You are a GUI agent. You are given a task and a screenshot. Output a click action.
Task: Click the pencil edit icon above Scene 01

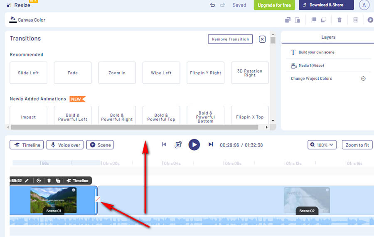(x=27, y=181)
